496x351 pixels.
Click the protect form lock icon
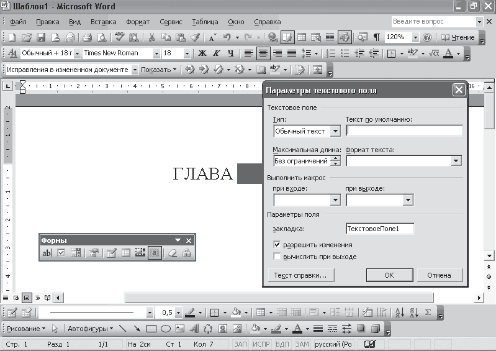(186, 253)
